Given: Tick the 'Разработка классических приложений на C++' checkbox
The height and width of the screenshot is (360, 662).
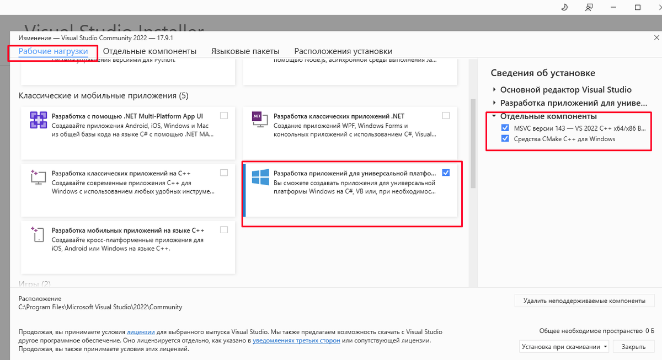Looking at the screenshot, I should click(x=223, y=173).
